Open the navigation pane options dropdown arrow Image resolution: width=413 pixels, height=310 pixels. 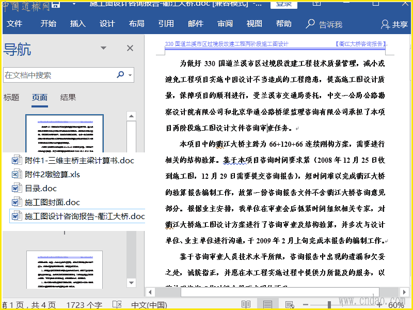pyautogui.click(x=113, y=48)
